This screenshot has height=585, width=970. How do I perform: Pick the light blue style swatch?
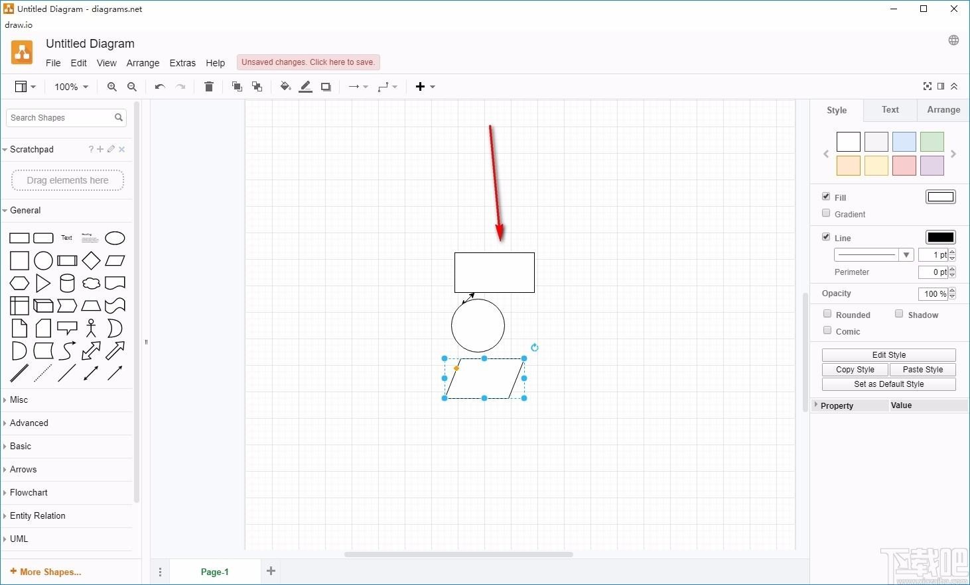[x=904, y=142]
